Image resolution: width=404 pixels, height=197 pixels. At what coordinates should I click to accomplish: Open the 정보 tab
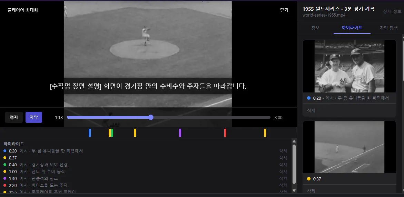pos(315,28)
